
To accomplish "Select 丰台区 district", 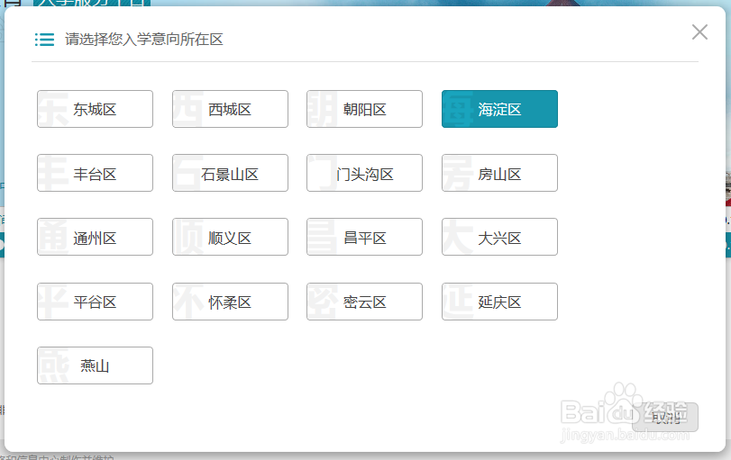I will [96, 173].
